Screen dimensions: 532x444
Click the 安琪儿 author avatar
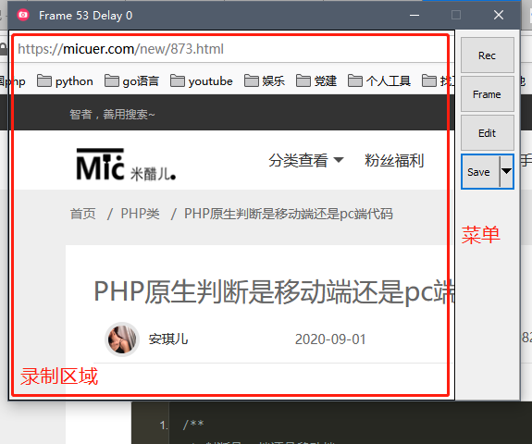[x=122, y=339]
